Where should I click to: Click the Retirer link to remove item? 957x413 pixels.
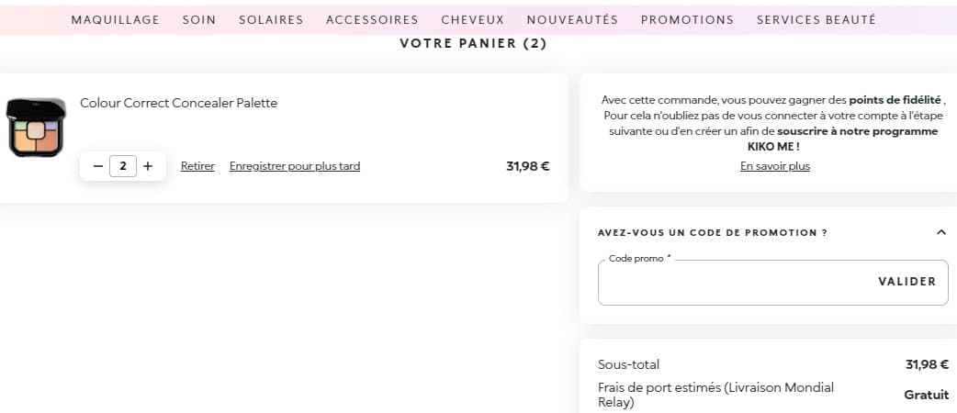pyautogui.click(x=197, y=166)
